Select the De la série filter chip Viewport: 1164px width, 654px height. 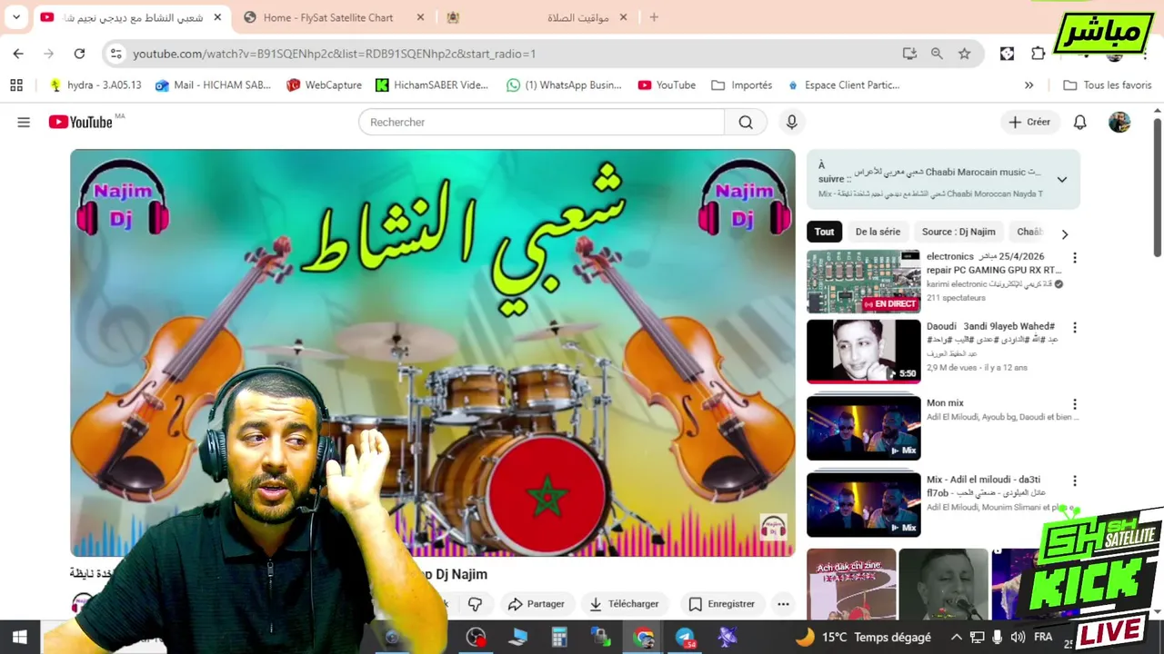[x=878, y=232]
